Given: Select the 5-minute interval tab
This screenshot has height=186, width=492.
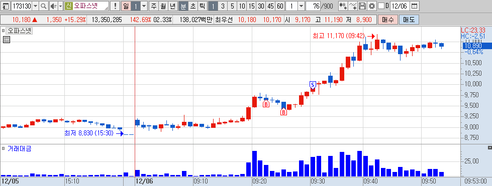Looking at the screenshot, I should pos(232,6).
